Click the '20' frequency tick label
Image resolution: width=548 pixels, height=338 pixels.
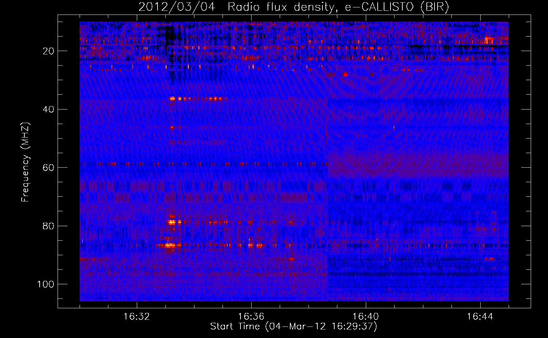pos(49,51)
